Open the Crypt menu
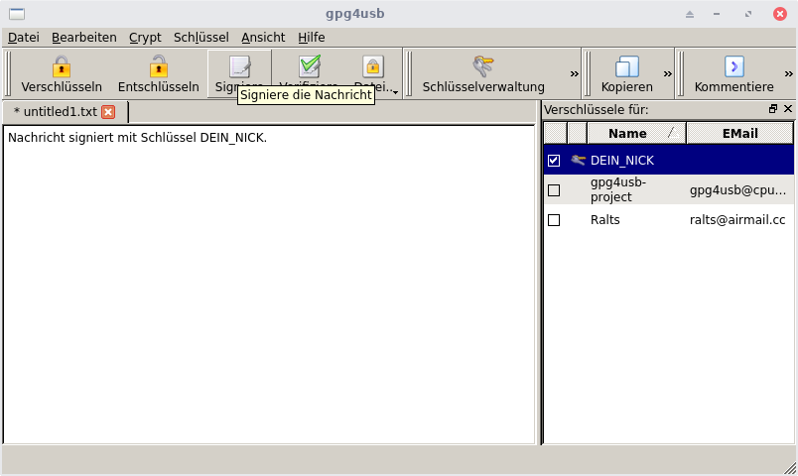The image size is (798, 476). tap(145, 38)
